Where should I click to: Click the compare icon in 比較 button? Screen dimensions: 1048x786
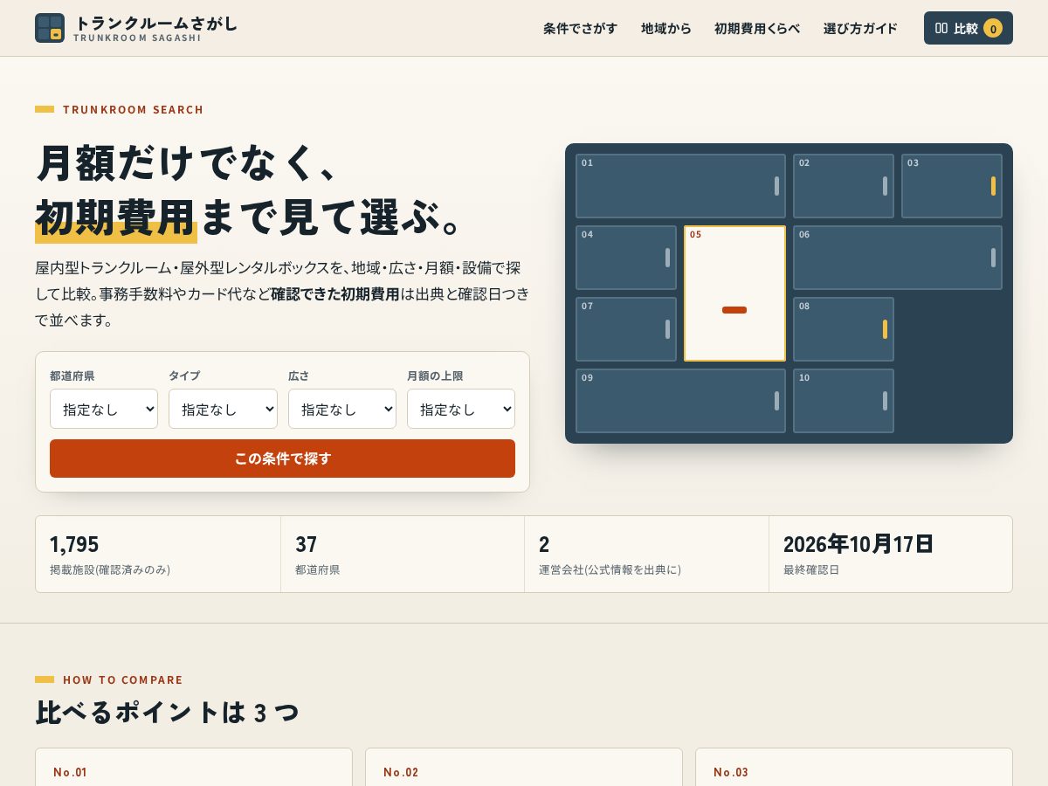pyautogui.click(x=941, y=28)
